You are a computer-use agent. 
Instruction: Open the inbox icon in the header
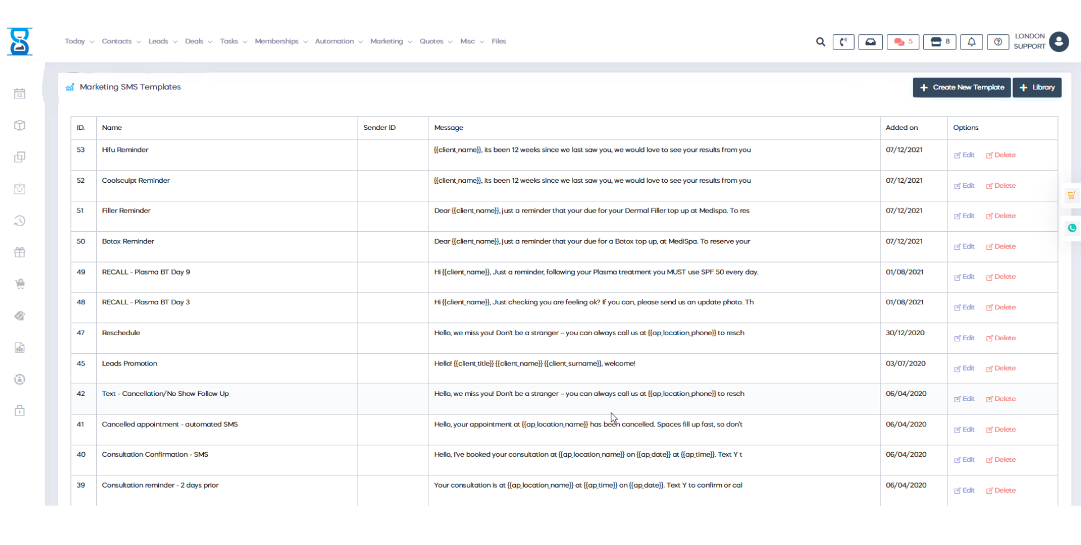(870, 42)
